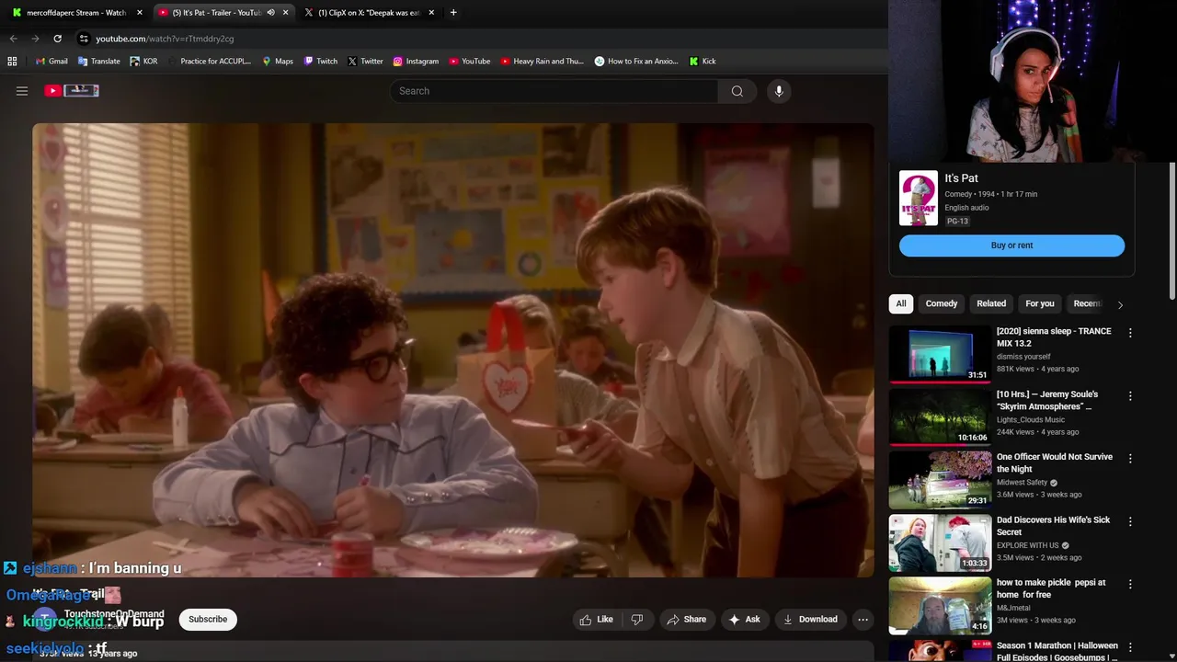1177x662 pixels.
Task: View site information icon in address bar
Action: [84, 39]
